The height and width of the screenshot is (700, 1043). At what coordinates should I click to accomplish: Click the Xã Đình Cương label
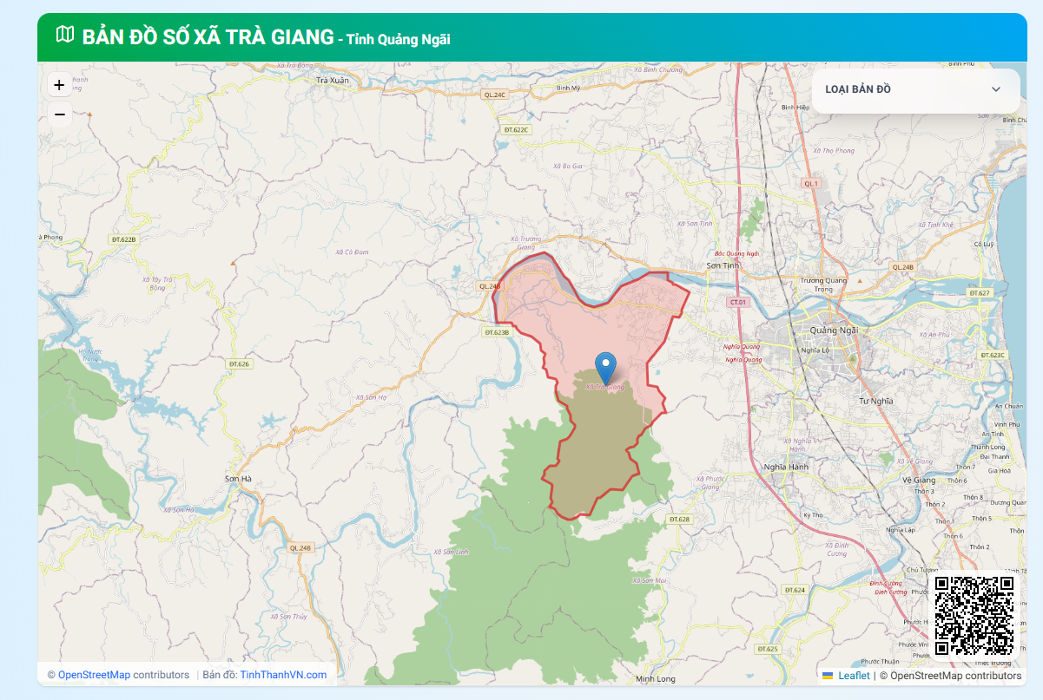point(836,549)
